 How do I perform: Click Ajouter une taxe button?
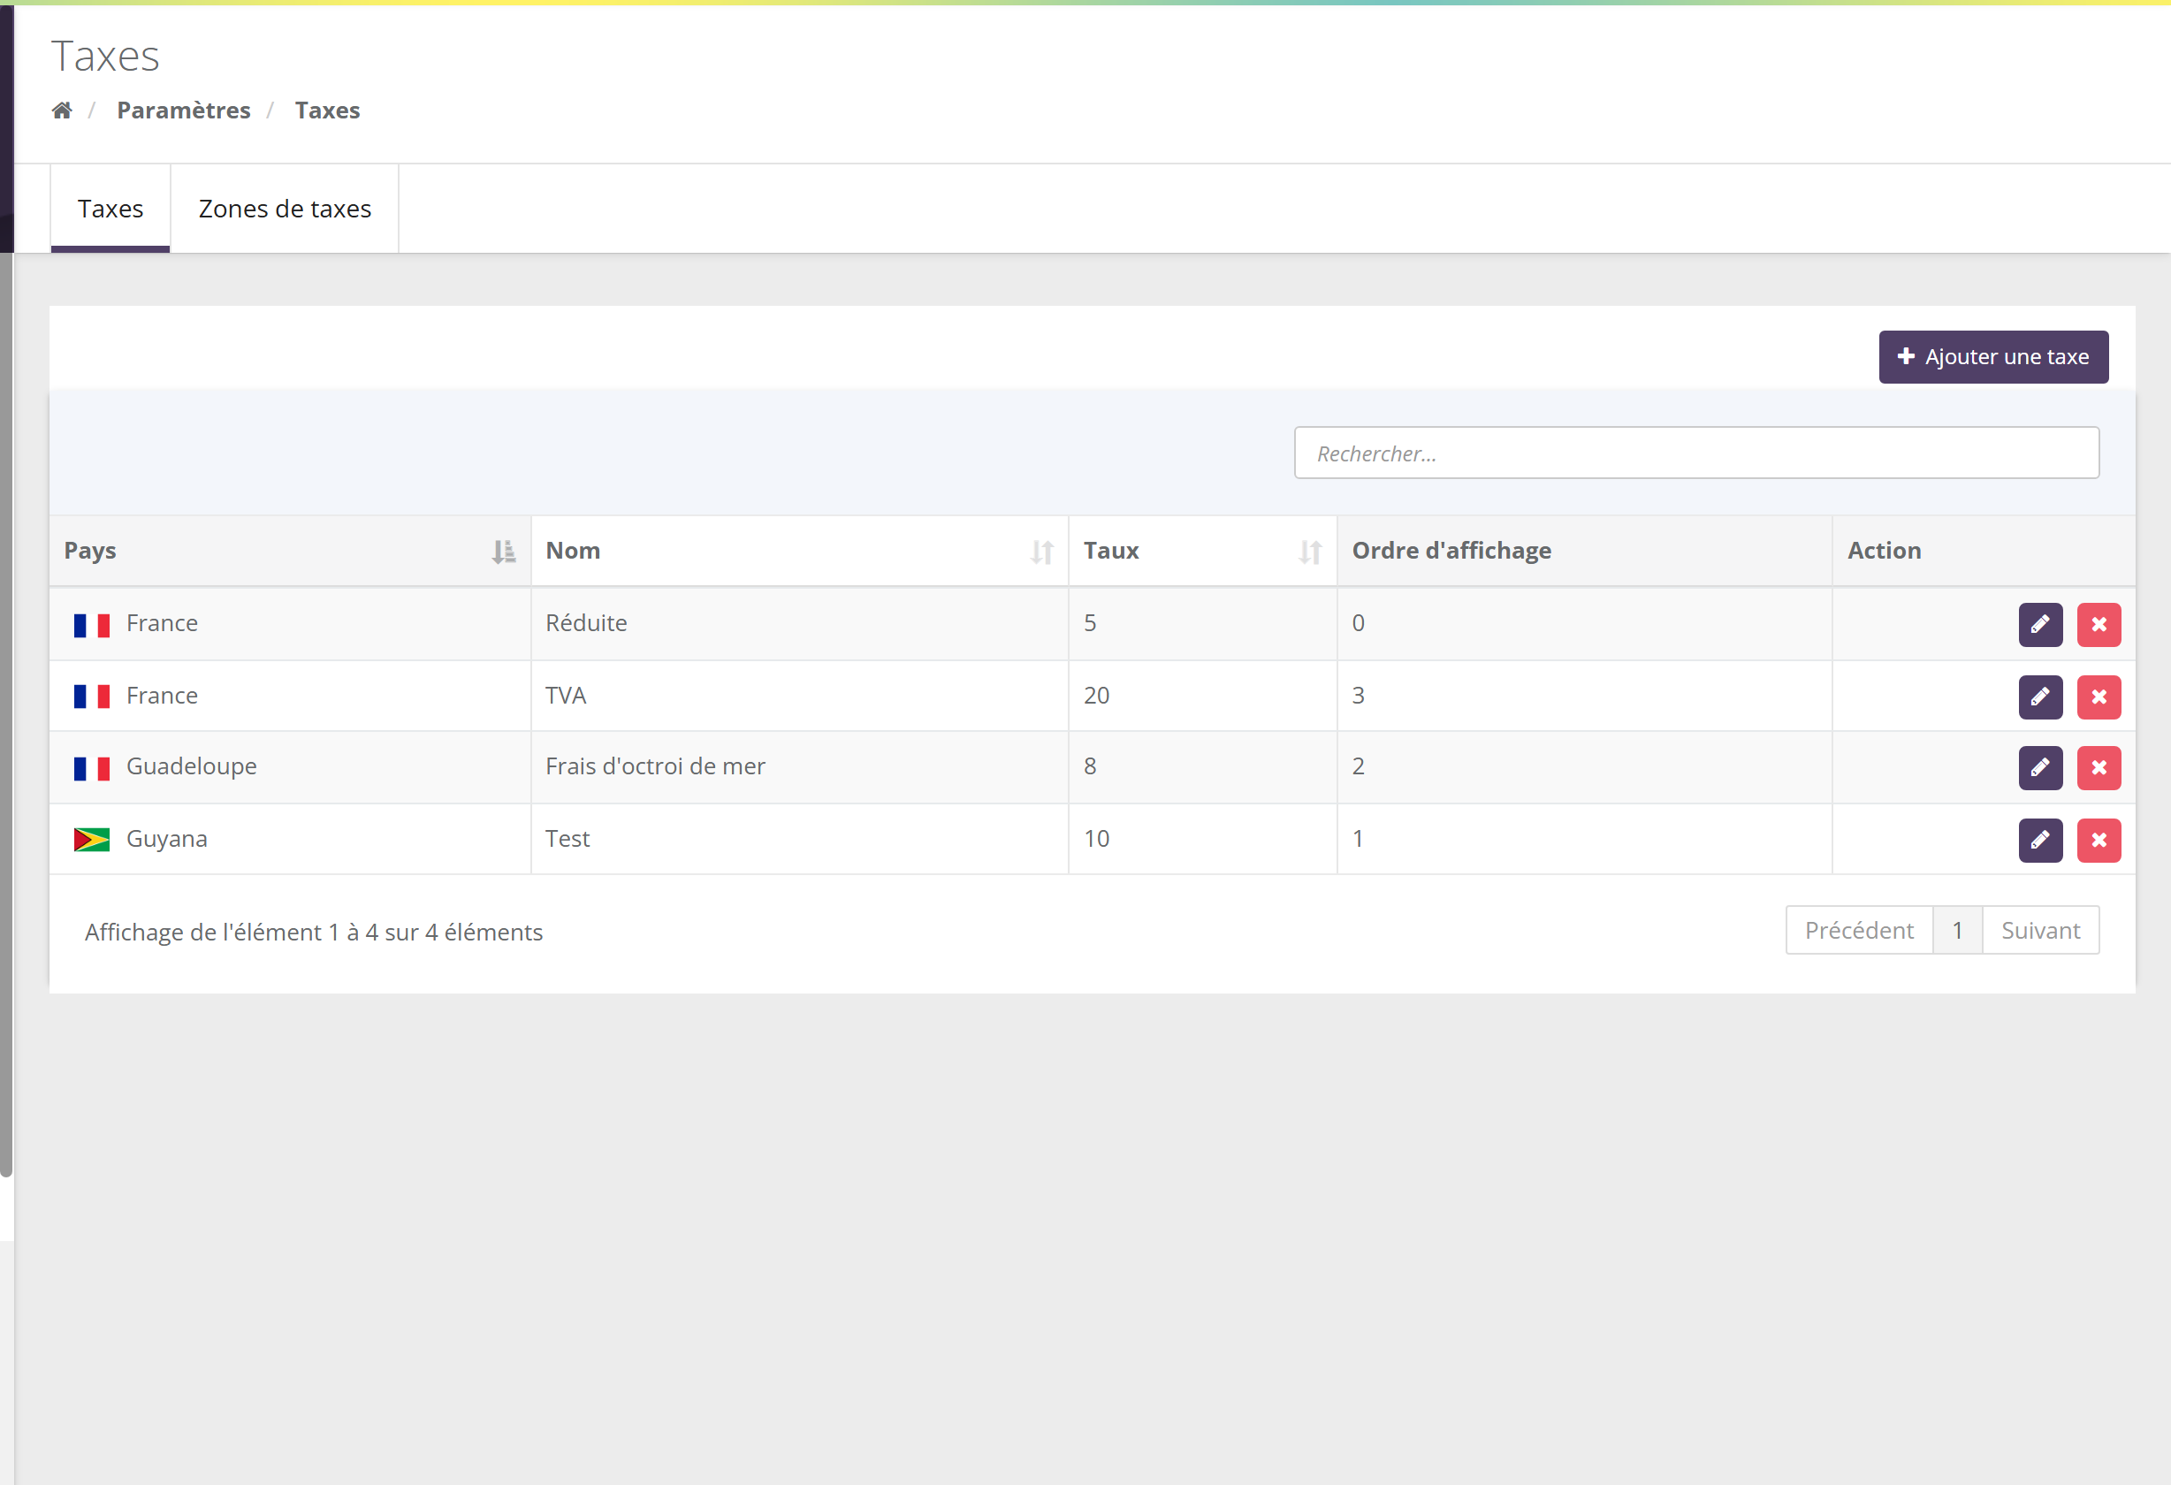click(1993, 357)
